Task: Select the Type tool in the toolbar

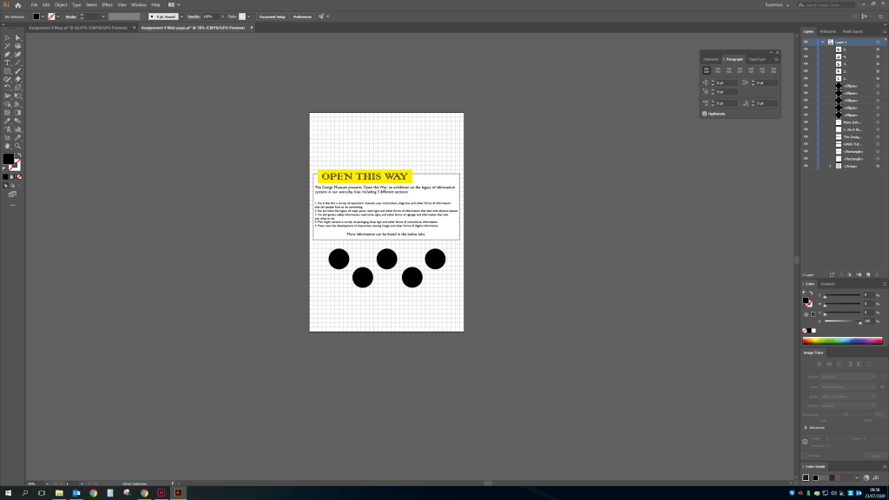Action: coord(8,62)
